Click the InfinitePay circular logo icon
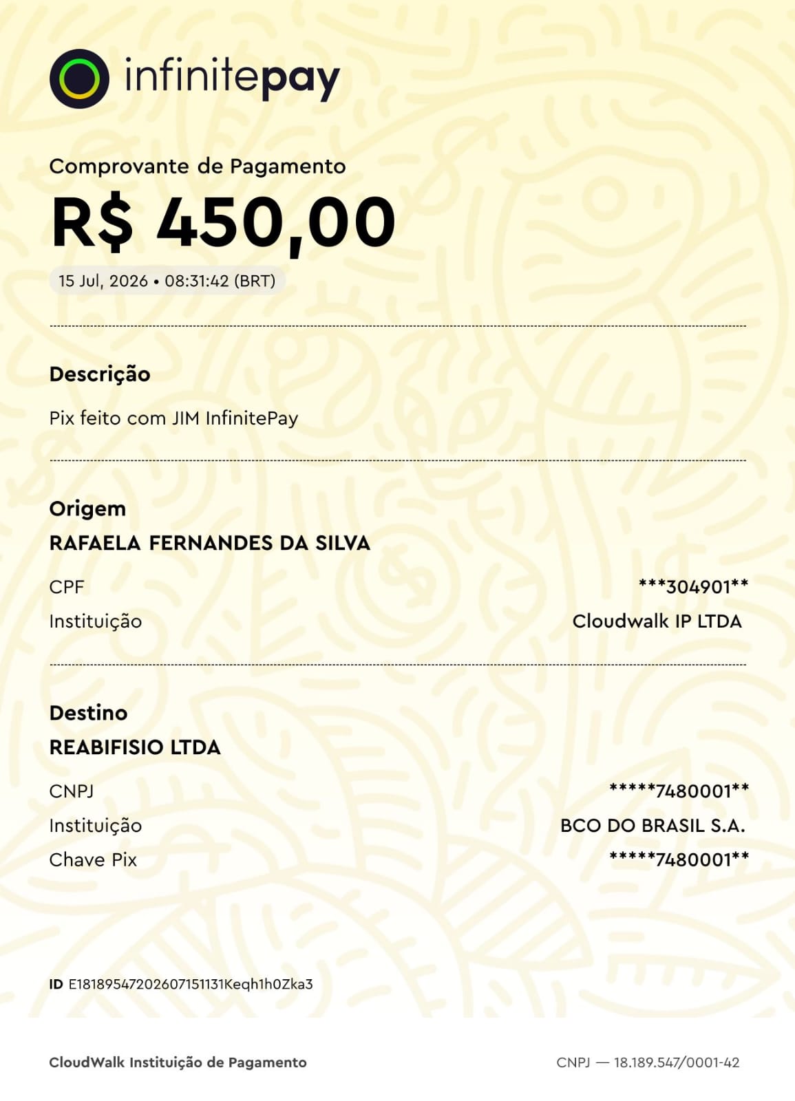Viewport: 795px width, 1101px height. point(79,78)
